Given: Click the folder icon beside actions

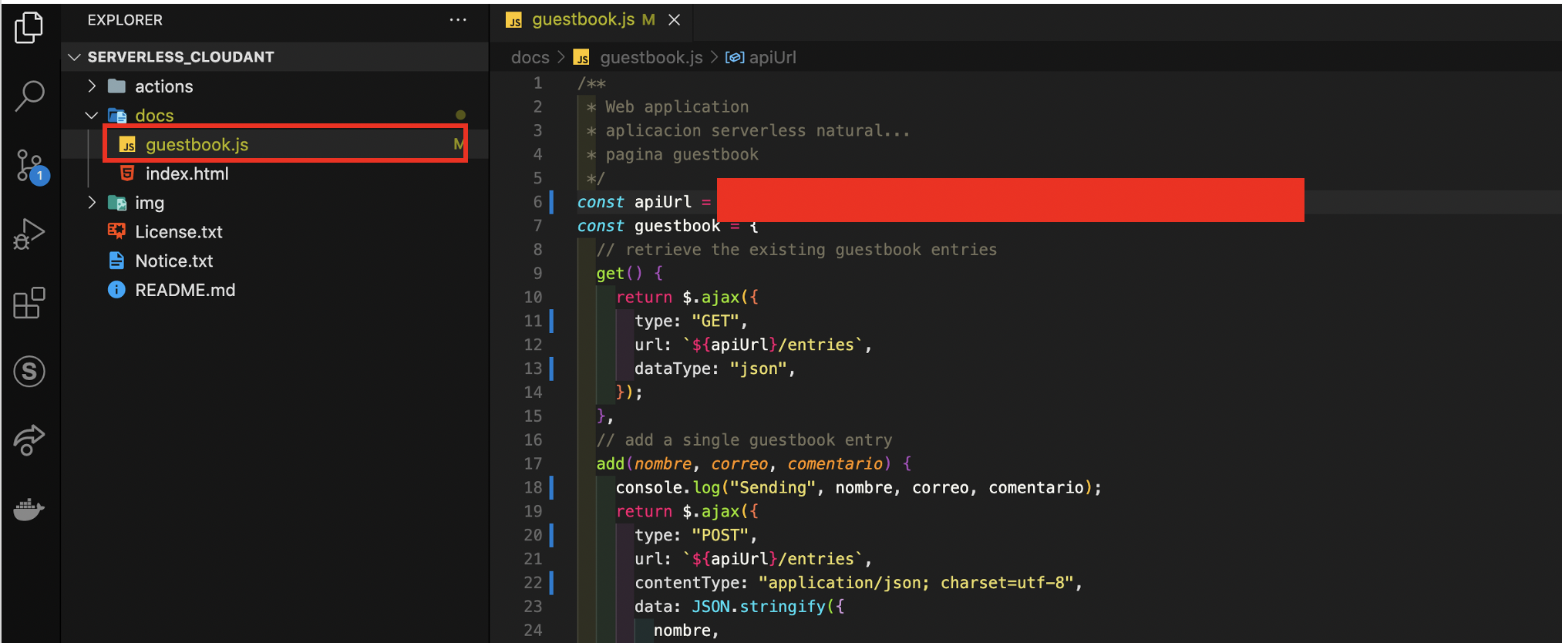Looking at the screenshot, I should pyautogui.click(x=116, y=86).
